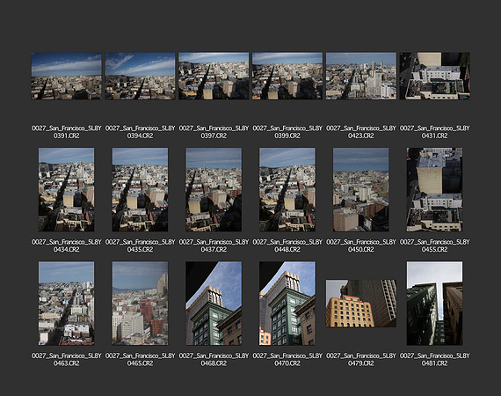Pick the alley skyward thumbnail 0481.CR2

pyautogui.click(x=434, y=304)
